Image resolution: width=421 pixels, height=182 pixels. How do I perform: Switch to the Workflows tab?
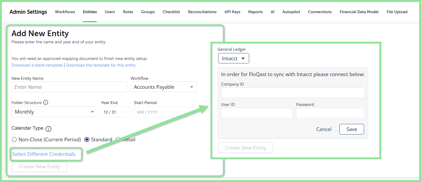65,12
